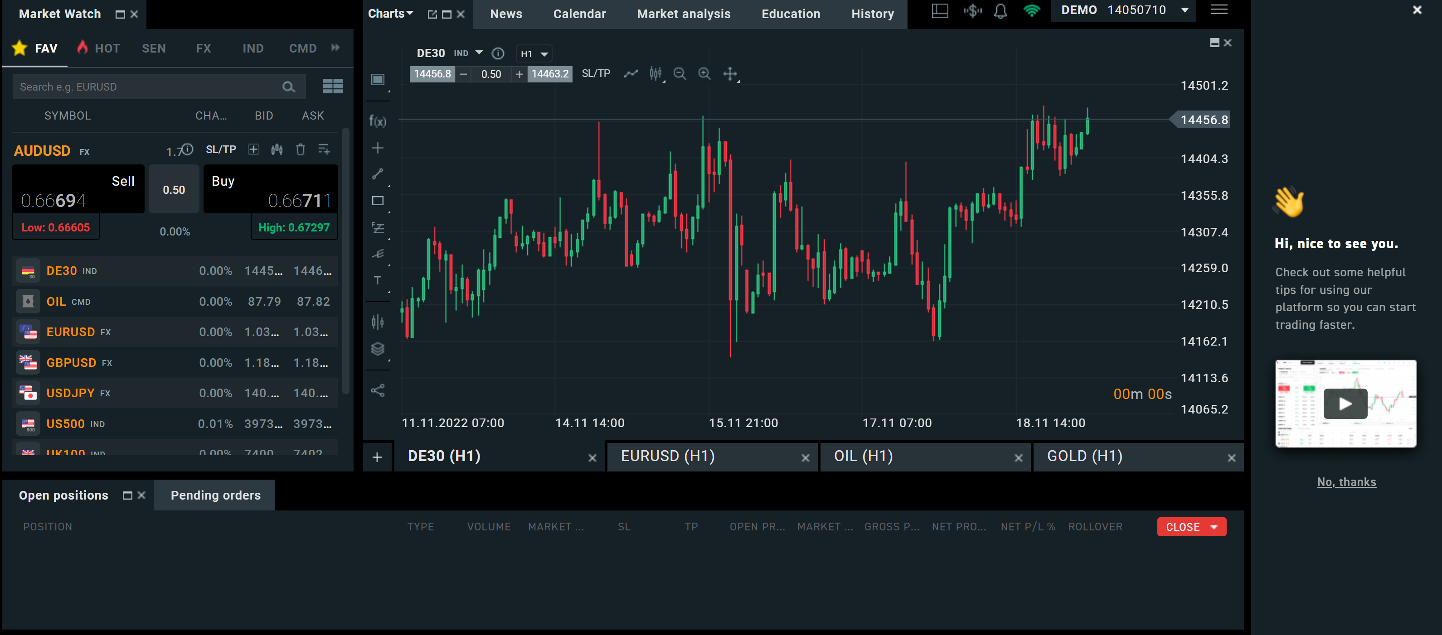Expand the Charts panel dropdown
1442x635 pixels.
tap(410, 13)
